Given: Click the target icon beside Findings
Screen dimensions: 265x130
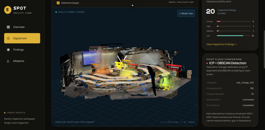Looking at the screenshot, I should [8, 50].
